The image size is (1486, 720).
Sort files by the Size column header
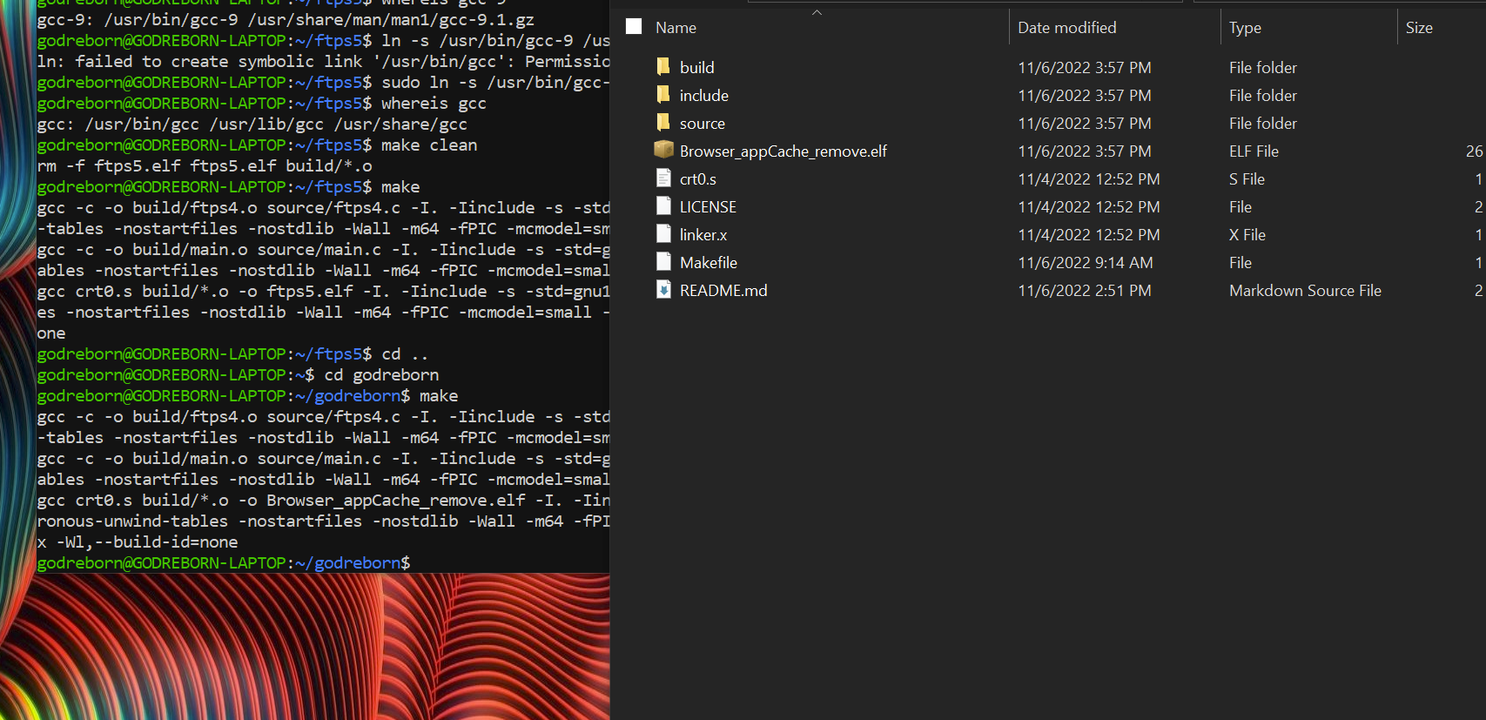1419,28
